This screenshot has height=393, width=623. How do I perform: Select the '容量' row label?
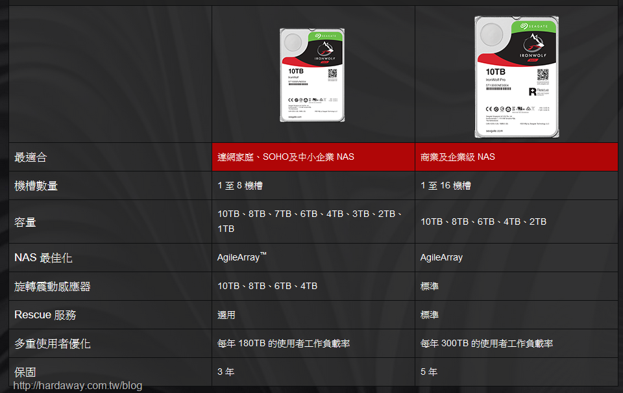point(25,222)
